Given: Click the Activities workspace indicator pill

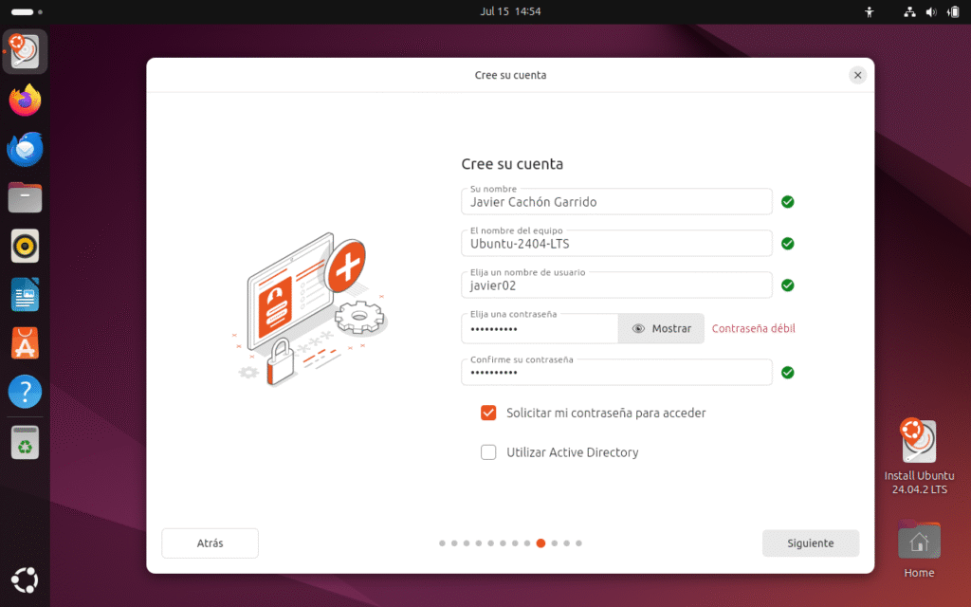Looking at the screenshot, I should click(23, 11).
